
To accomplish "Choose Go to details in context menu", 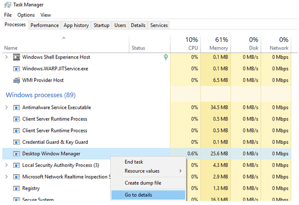I will 148,195.
